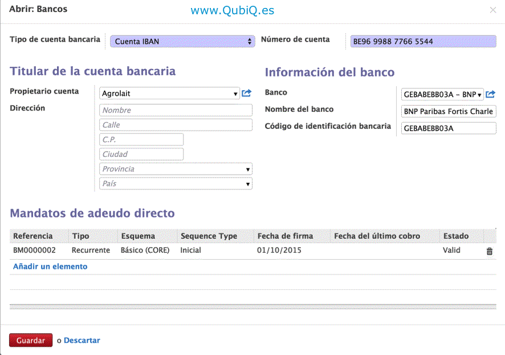Click the C.P. postal code field

(141, 140)
